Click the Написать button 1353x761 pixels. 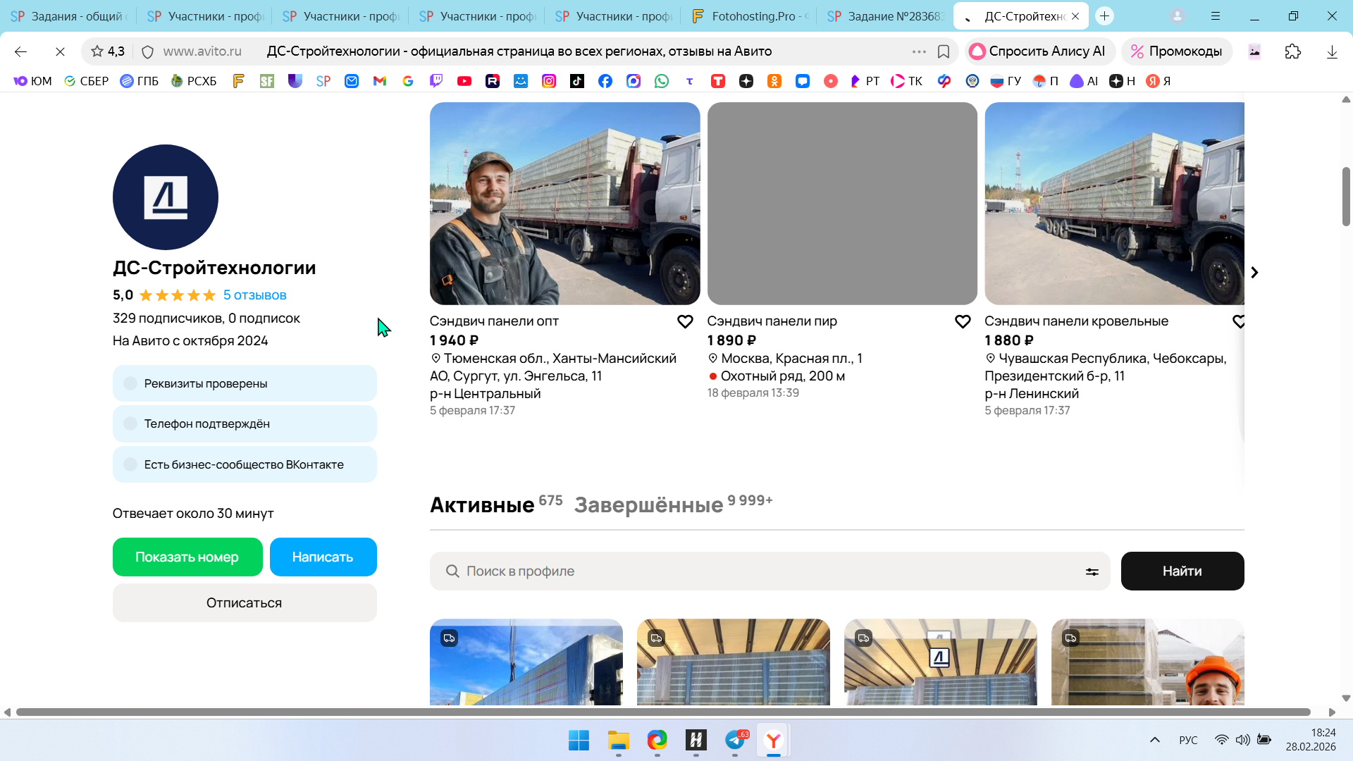pos(323,557)
